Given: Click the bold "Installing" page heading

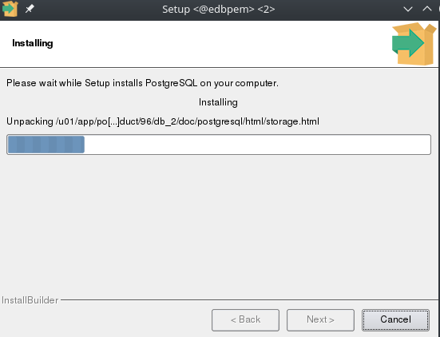Looking at the screenshot, I should pyautogui.click(x=33, y=43).
